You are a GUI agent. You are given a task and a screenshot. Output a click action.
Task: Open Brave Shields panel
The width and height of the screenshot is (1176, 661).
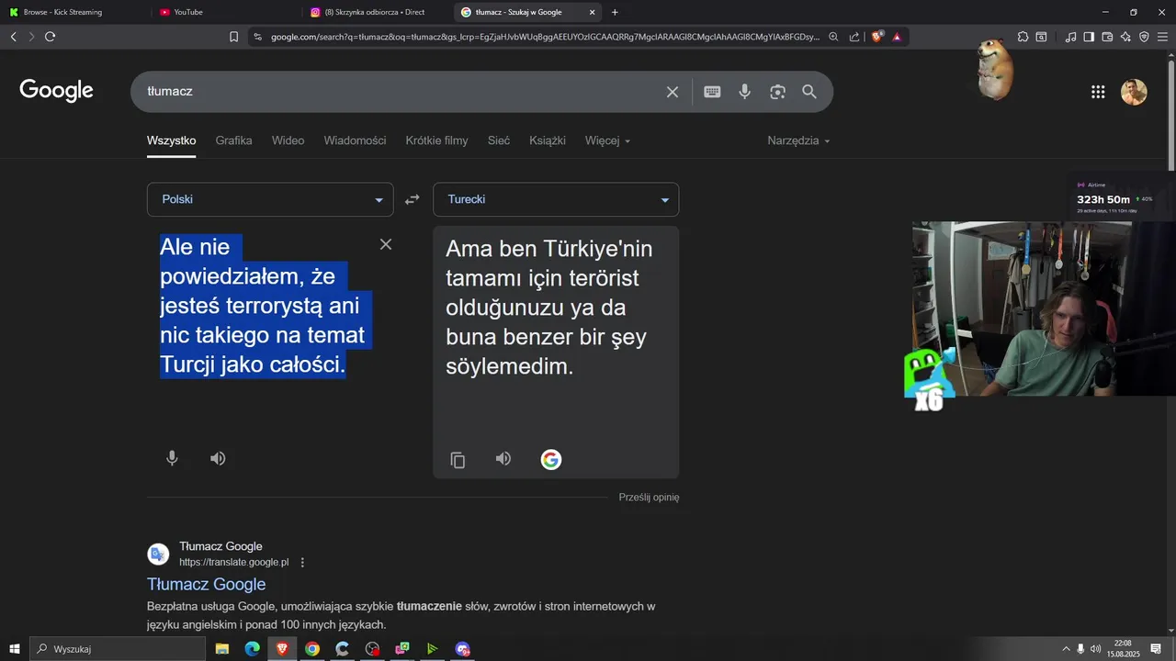[876, 37]
